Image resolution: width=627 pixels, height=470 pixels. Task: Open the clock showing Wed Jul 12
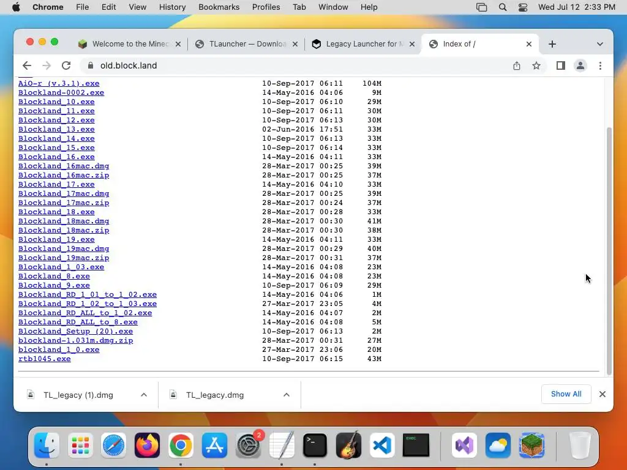[x=576, y=7]
